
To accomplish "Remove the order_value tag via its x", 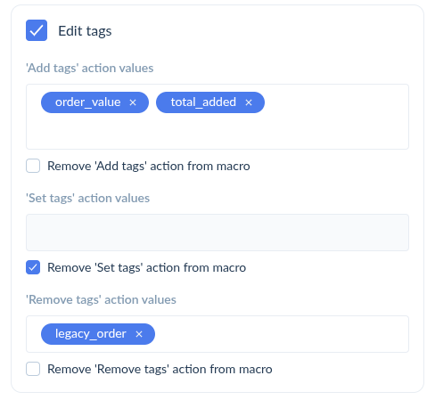I will [133, 102].
